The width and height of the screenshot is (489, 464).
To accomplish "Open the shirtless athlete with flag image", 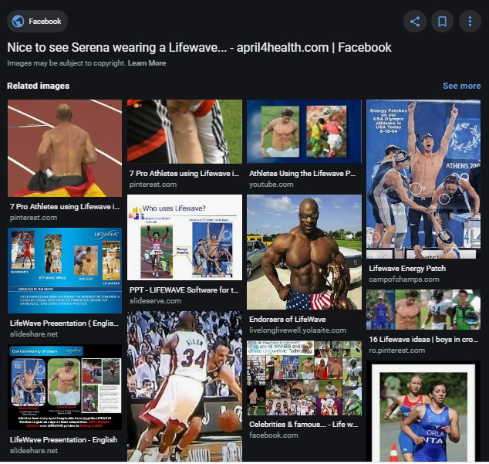I will coord(65,147).
